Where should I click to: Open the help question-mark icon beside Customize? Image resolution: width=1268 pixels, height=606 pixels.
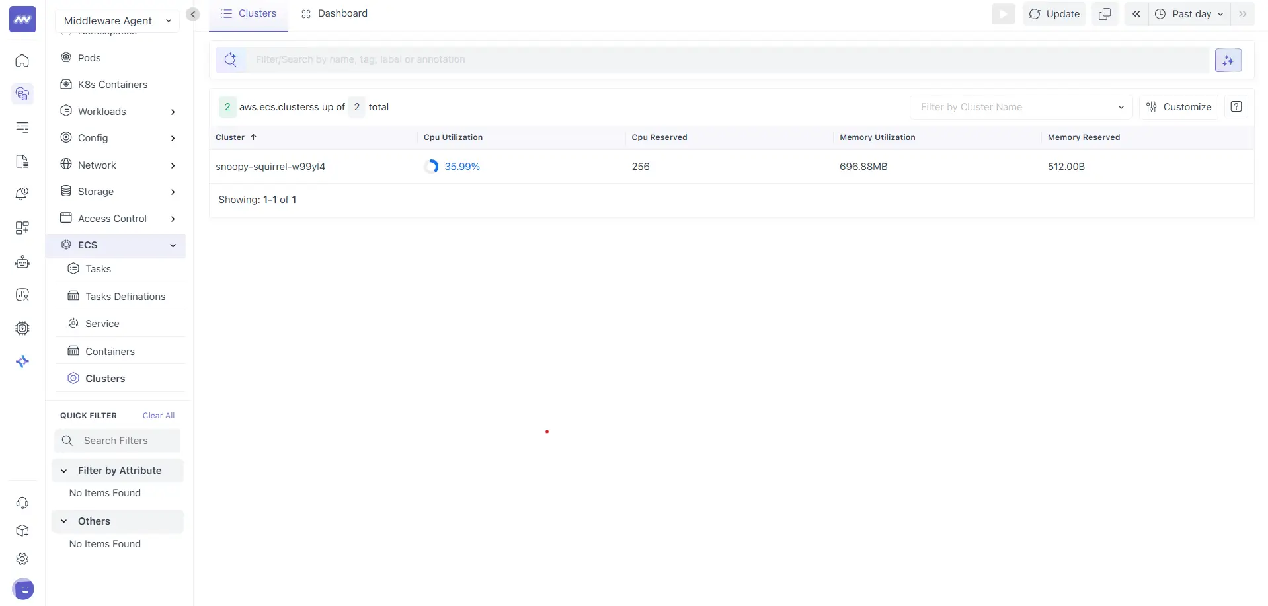coord(1236,106)
